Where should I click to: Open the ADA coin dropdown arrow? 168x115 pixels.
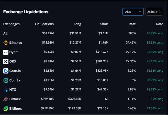coord(140,12)
